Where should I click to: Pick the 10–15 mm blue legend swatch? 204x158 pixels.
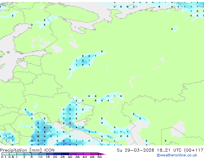[x=42, y=154]
